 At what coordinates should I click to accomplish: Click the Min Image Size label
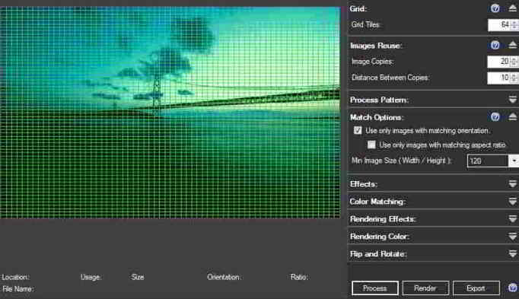(401, 161)
